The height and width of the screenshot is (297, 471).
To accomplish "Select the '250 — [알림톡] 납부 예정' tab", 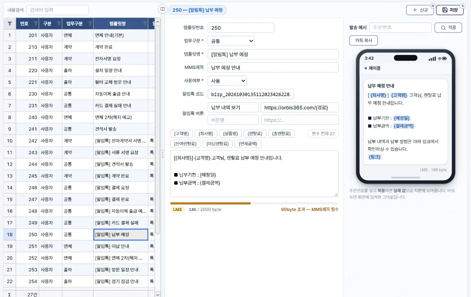I will click(198, 10).
